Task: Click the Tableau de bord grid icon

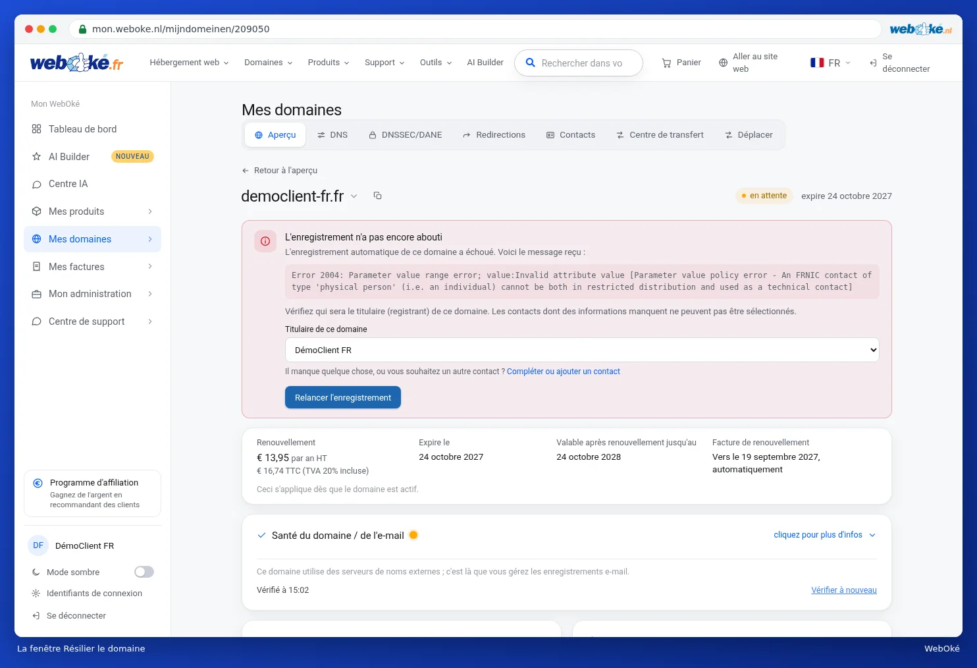Action: pyautogui.click(x=36, y=129)
